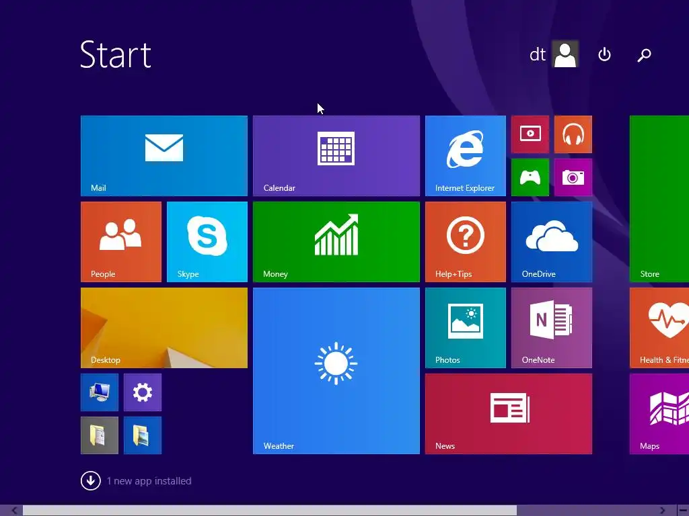Image resolution: width=689 pixels, height=516 pixels.
Task: Open the OneDrive tile
Action: (x=552, y=242)
